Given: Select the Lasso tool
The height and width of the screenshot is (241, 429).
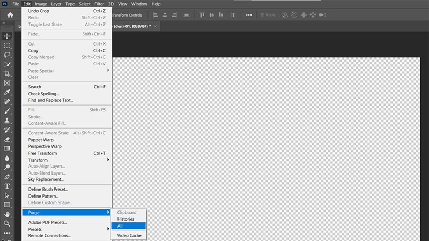Looking at the screenshot, I should pyautogui.click(x=7, y=55).
